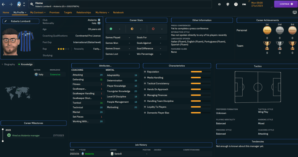Screen dimensions: 298x157
Task: Open the Relationships tab
Action: (x=84, y=13)
